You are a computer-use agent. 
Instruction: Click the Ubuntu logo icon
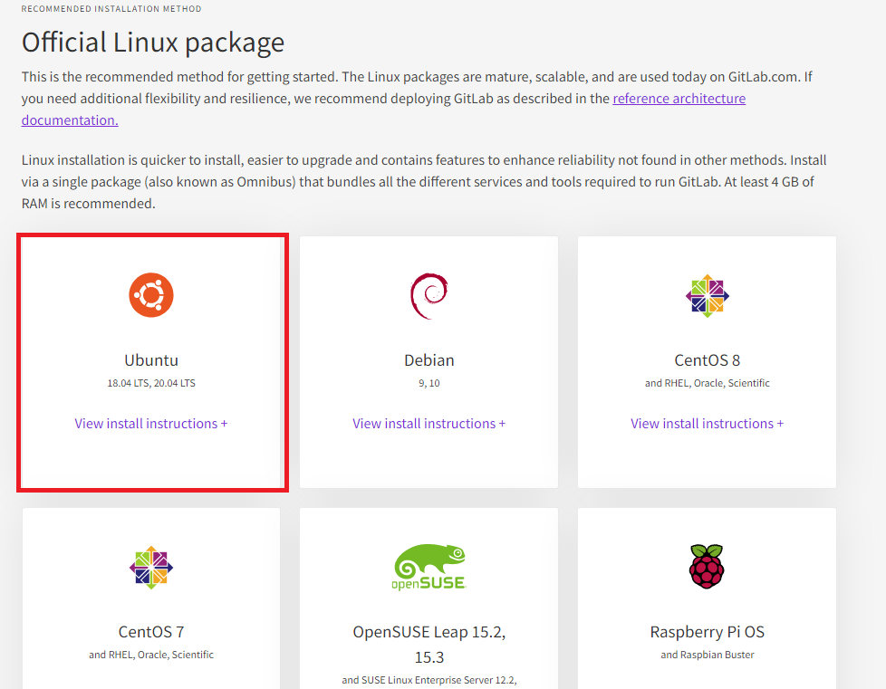click(151, 295)
